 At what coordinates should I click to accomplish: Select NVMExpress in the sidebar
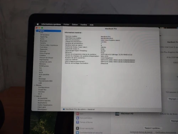(x=44, y=66)
